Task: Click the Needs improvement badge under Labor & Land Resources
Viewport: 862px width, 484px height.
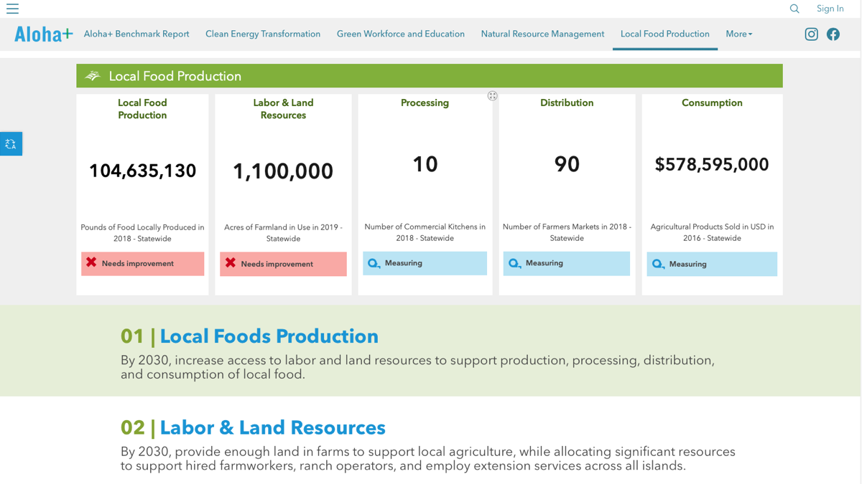Action: tap(283, 264)
